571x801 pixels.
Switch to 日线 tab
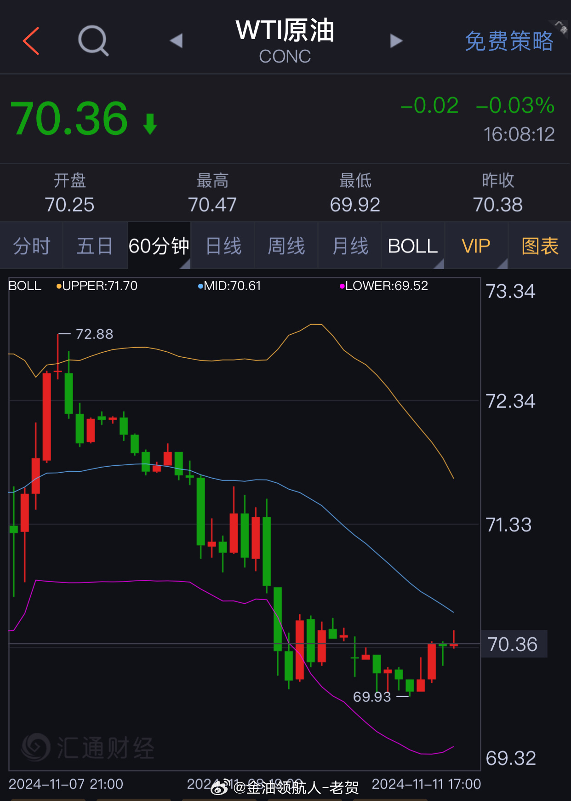[223, 246]
